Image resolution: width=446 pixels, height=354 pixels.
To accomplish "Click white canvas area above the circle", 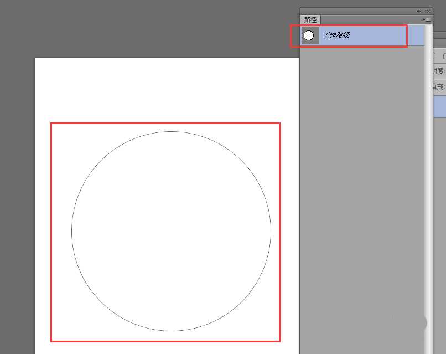I will (x=166, y=89).
